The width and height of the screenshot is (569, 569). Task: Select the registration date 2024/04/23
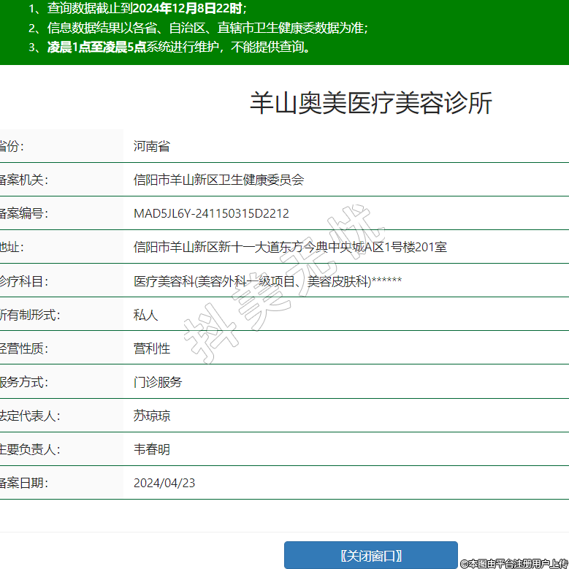tap(164, 483)
